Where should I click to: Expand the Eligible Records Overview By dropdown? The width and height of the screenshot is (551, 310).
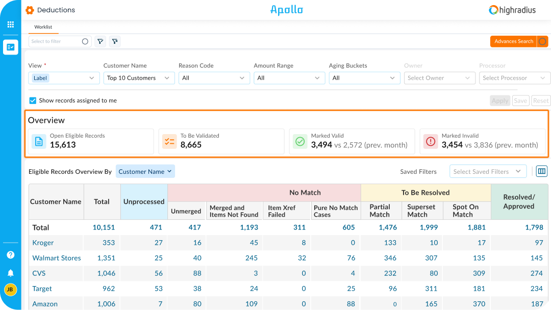click(x=145, y=171)
